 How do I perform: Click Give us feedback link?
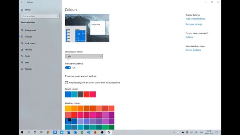point(193,50)
